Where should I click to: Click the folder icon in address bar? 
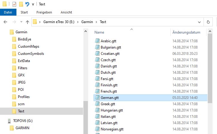pos(35,22)
